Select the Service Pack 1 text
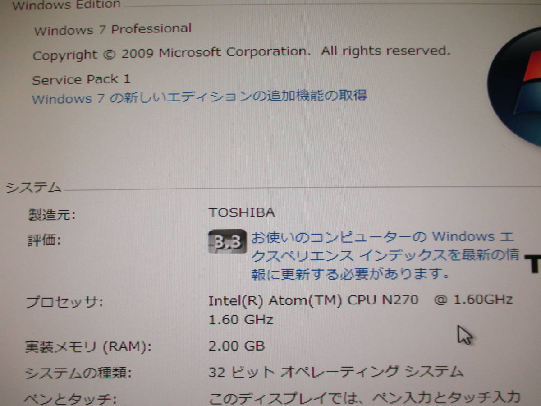Viewport: 541px width, 406px height. pyautogui.click(x=81, y=80)
